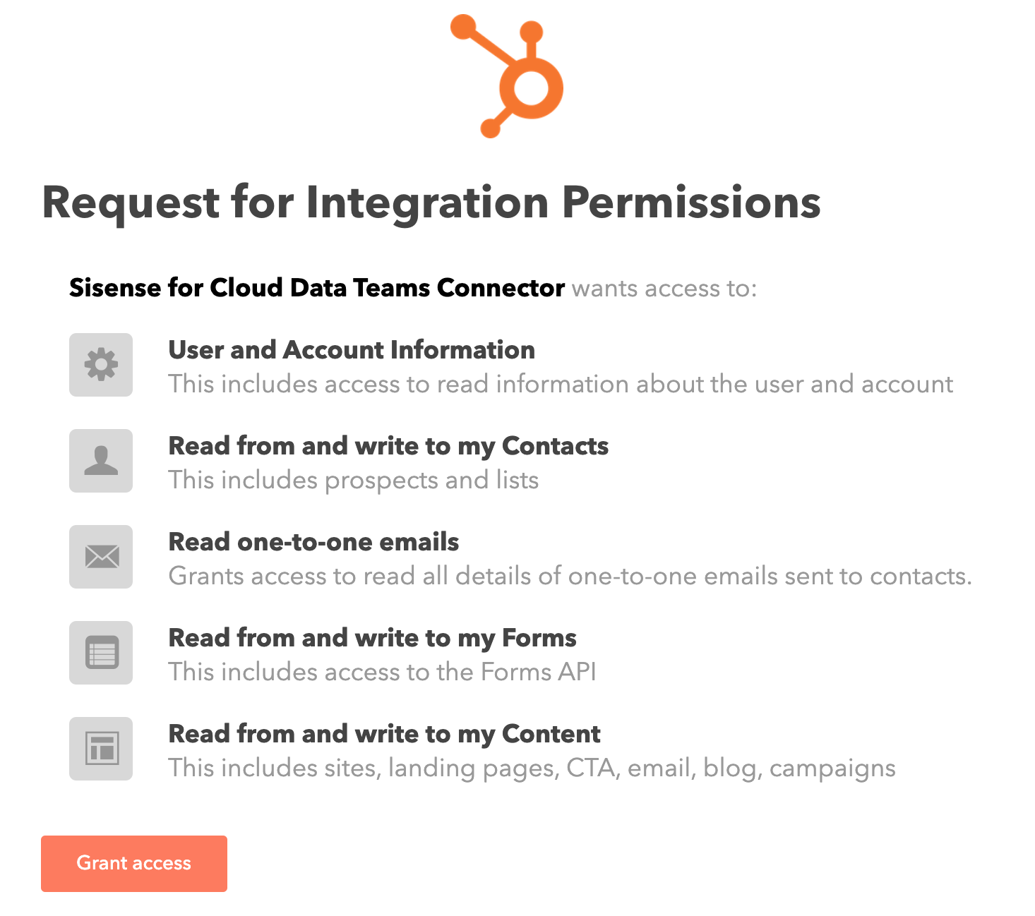The width and height of the screenshot is (1035, 916).
Task: Click the Forms API description line
Action: pyautogui.click(x=383, y=672)
